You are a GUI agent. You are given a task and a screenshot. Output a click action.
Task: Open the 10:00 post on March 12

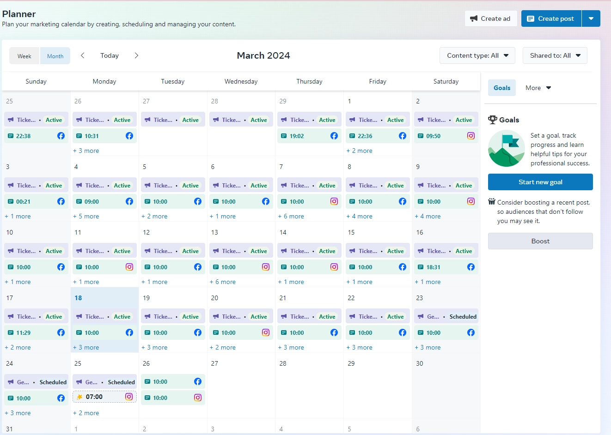(x=173, y=267)
